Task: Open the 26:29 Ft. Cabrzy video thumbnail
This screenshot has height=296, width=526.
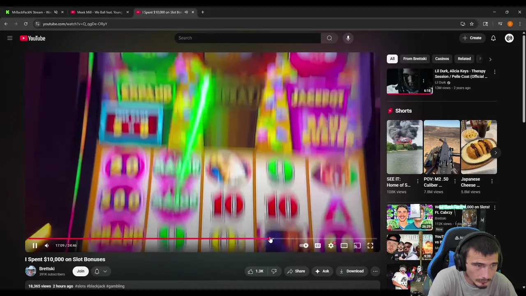Action: (410, 217)
